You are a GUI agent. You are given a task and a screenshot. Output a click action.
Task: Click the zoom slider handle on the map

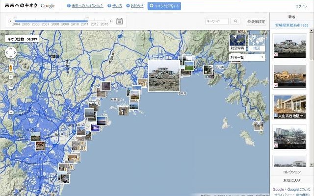[x=11, y=88]
